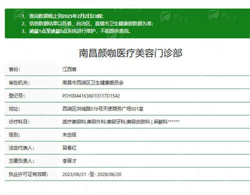Select the 执业许可证有效期 label

coord(28,174)
